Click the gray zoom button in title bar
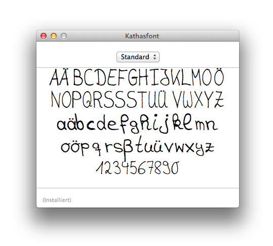This screenshot has width=273, height=246. tap(64, 36)
